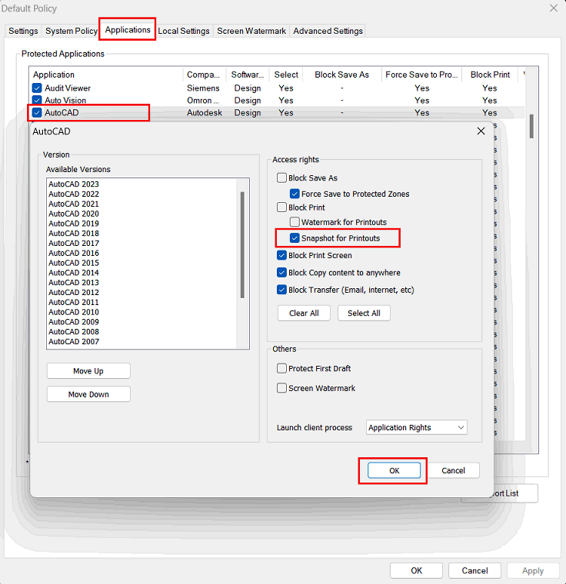566x584 pixels.
Task: Select AutoCAD 2021 version
Action: click(74, 204)
